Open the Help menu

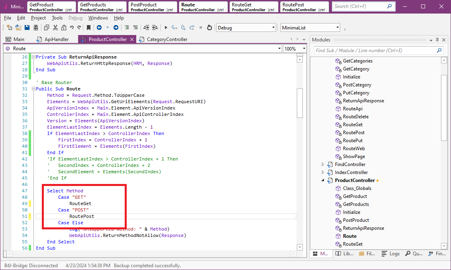pyautogui.click(x=119, y=18)
